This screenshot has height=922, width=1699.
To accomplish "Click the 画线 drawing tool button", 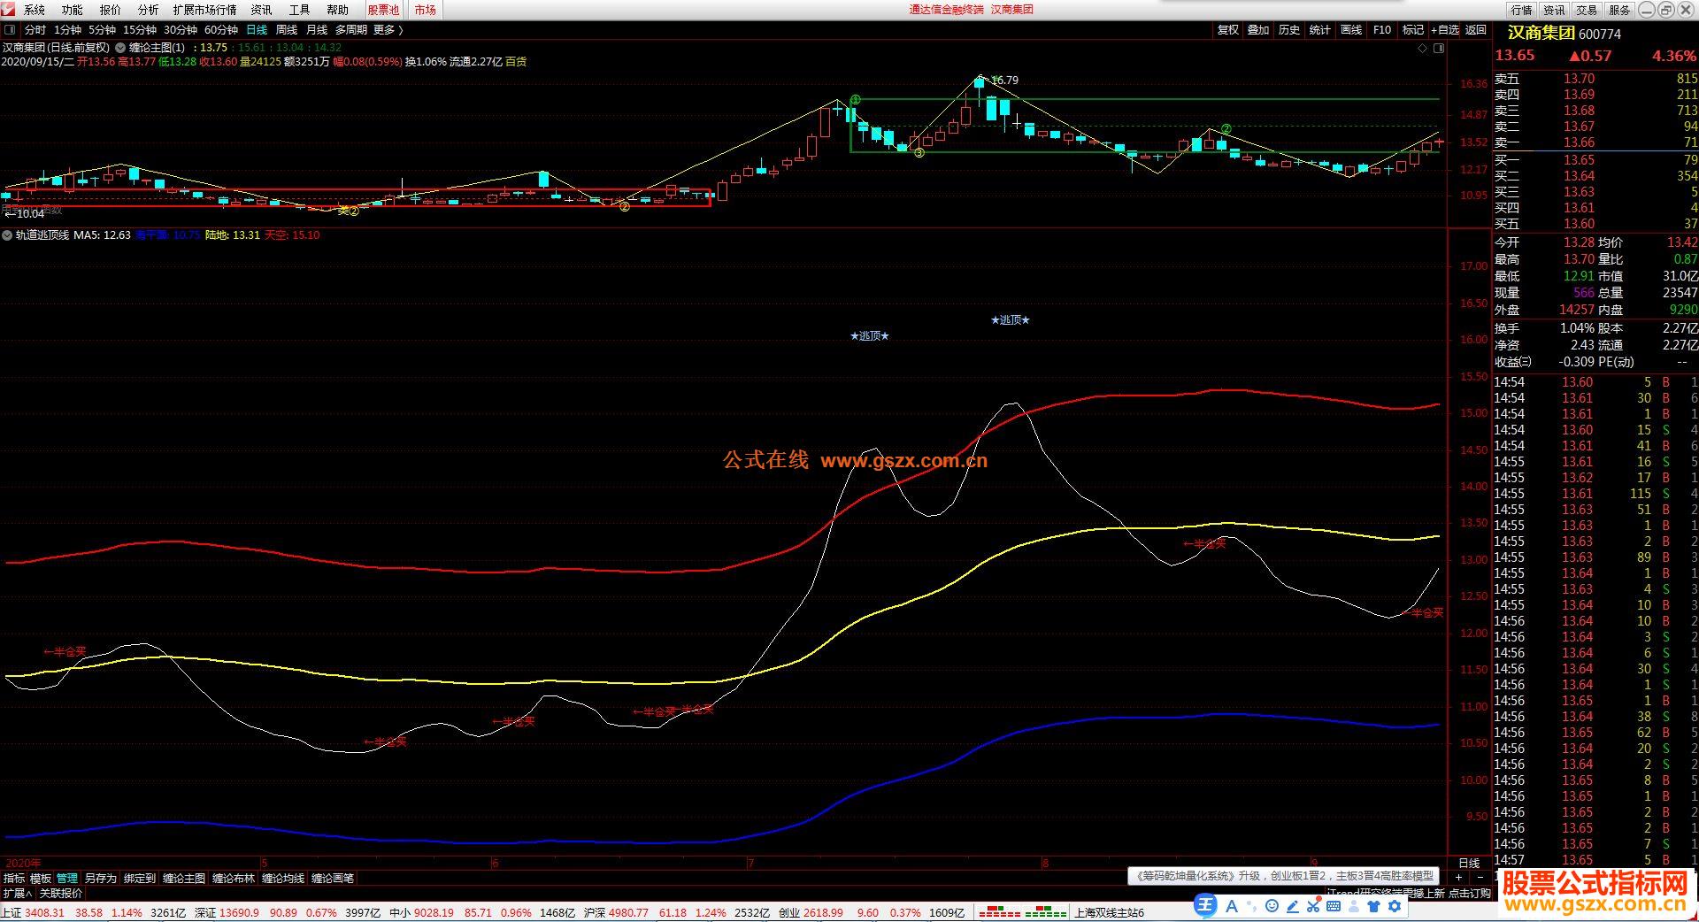I will [1351, 30].
